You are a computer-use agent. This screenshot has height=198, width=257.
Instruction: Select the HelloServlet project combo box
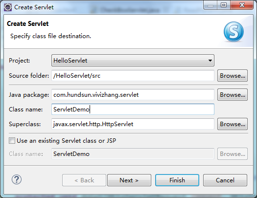[x=133, y=61]
